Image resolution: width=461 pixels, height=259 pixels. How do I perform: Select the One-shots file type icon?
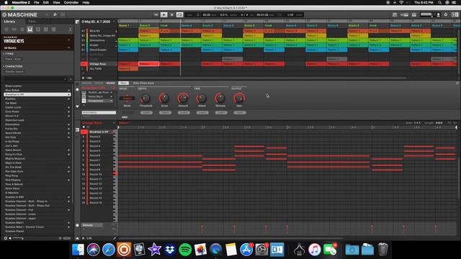[54, 29]
